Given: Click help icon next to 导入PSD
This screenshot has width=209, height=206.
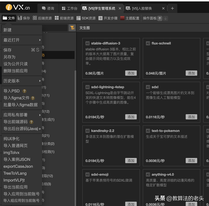Looking at the screenshot, I should (x=24, y=91).
